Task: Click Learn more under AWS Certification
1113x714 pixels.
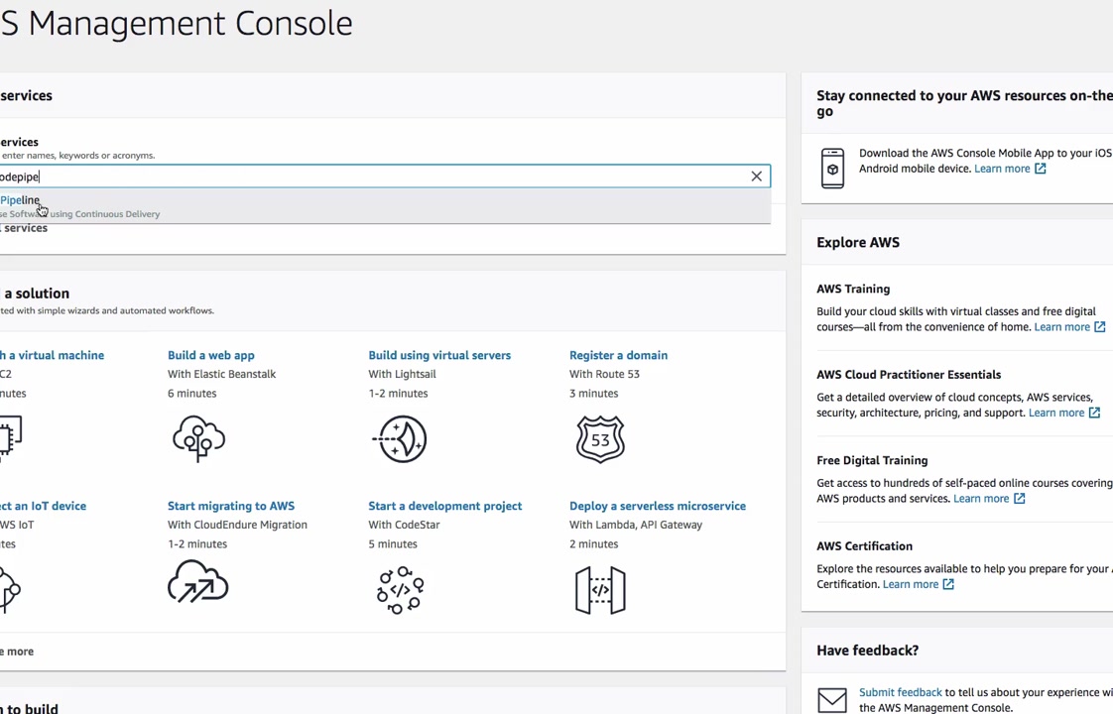Action: [911, 584]
